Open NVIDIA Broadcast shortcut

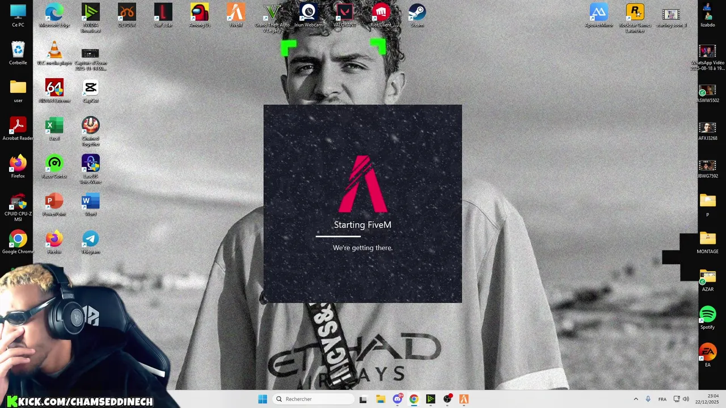[x=91, y=18]
